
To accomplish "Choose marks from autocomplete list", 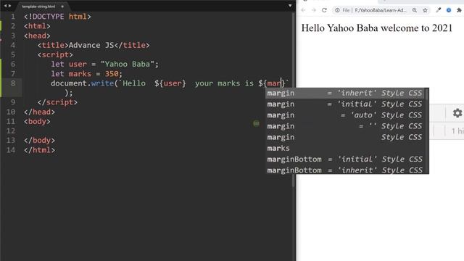I will tap(345, 148).
